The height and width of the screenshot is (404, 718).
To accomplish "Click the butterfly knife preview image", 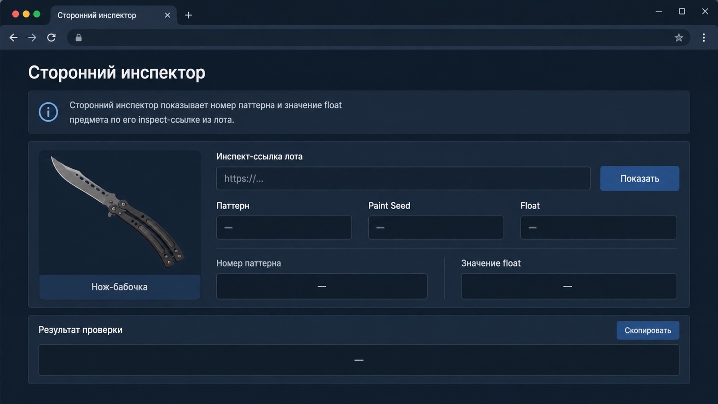I will [x=120, y=213].
